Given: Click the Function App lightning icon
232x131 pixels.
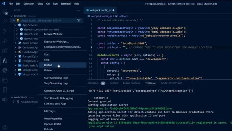Looking at the screenshot, I should click(20, 52).
